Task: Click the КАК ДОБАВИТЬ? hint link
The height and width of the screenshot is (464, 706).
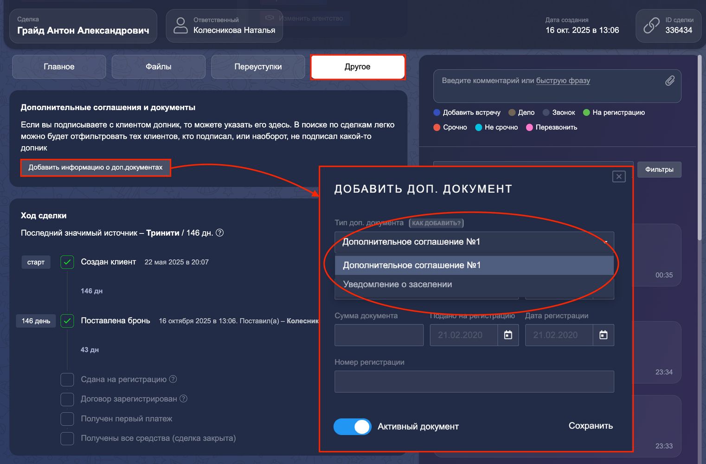Action: click(436, 223)
